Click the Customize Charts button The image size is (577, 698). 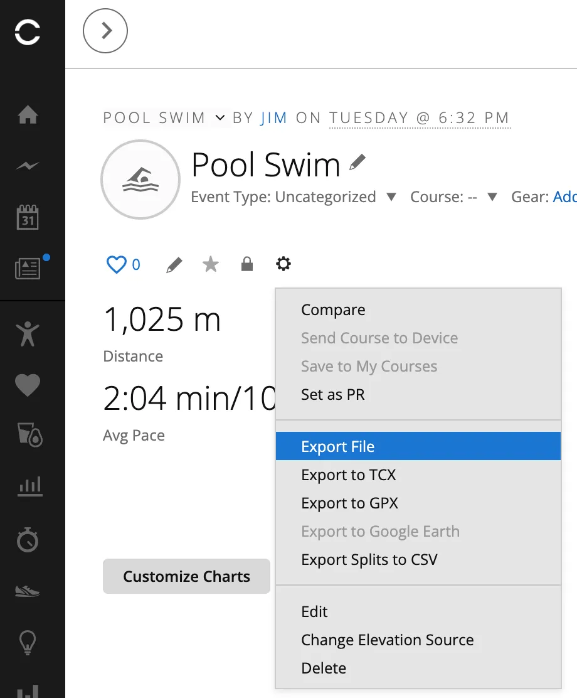(x=186, y=576)
